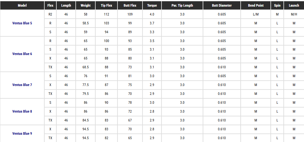Select the Ventus Blue 7 model link
The width and height of the screenshot is (304, 142).
(22, 85)
